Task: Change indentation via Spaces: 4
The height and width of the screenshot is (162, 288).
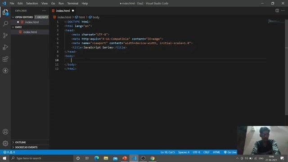Action: click(x=184, y=152)
